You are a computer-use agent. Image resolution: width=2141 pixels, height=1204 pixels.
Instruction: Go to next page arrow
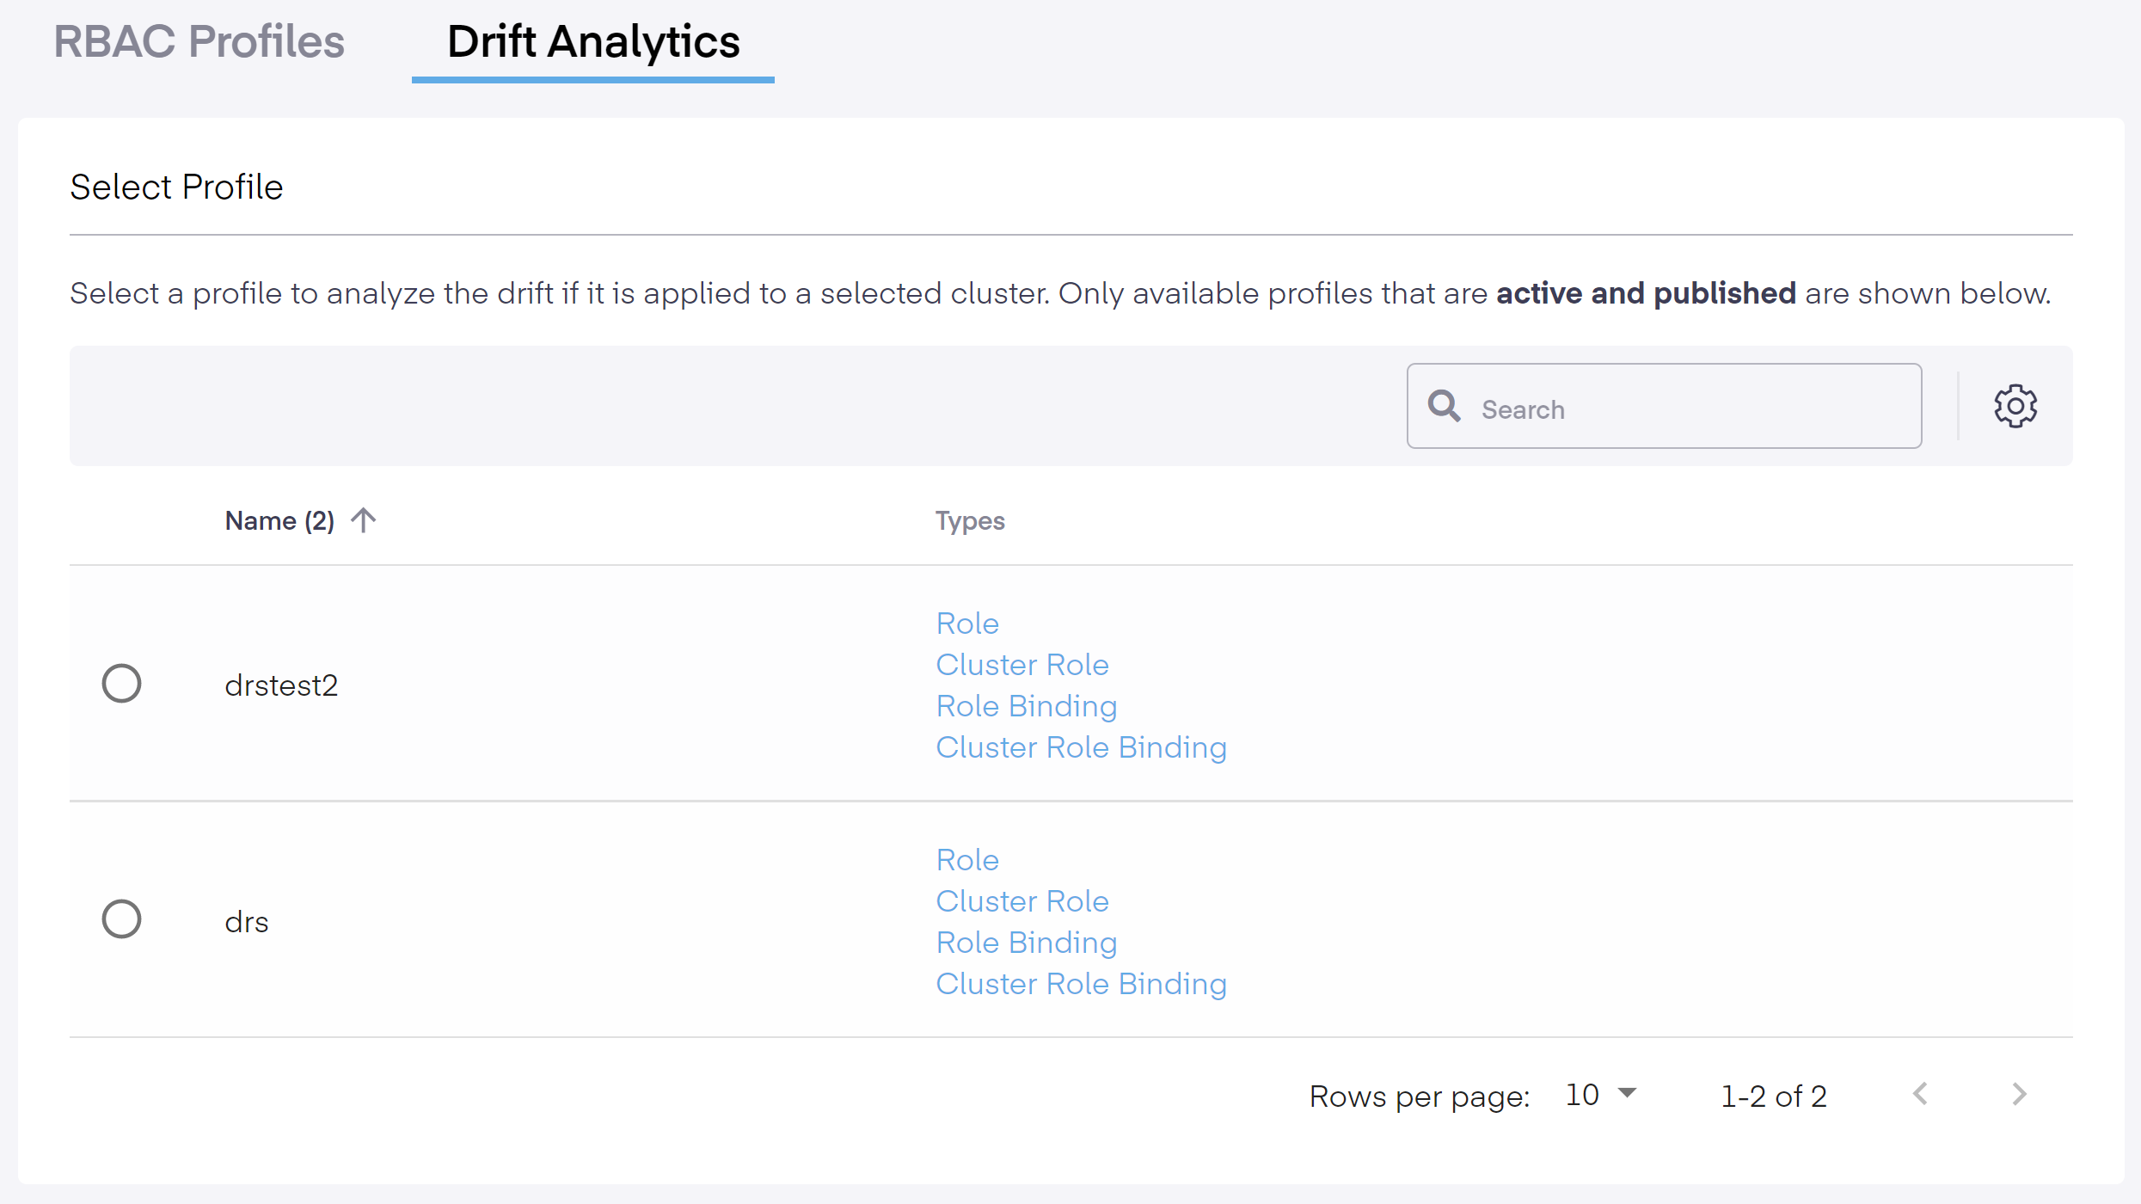pos(2020,1094)
